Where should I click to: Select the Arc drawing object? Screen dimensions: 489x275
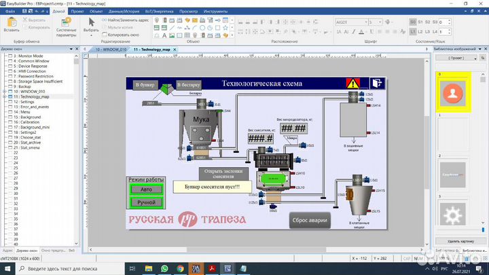pyautogui.click(x=195, y=28)
